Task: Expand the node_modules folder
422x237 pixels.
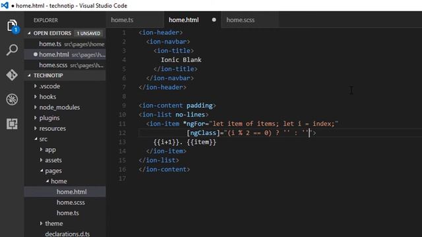Action: coord(35,107)
